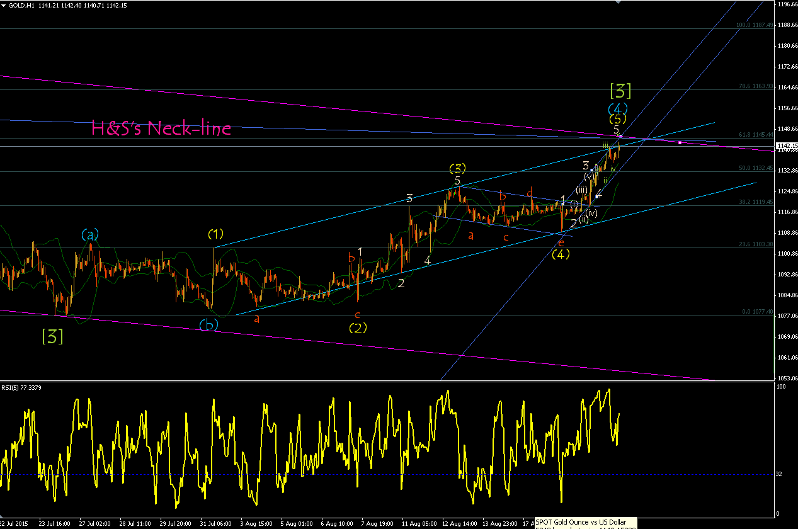
Task: Select the yellow (1) wave label
Action: 216,234
